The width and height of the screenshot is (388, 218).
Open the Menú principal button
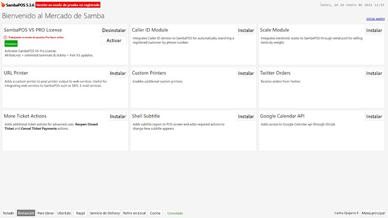(x=373, y=213)
